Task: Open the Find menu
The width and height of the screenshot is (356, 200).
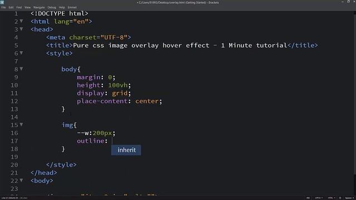Action: (x=19, y=7)
